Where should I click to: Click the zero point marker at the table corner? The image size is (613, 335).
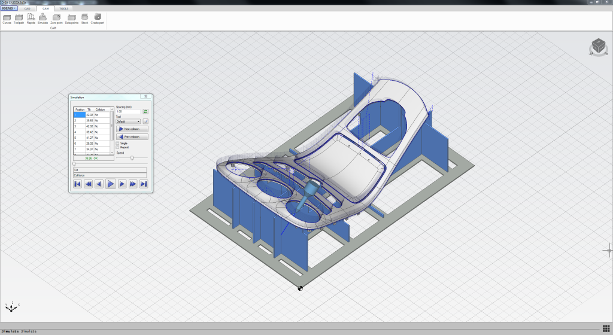[301, 288]
